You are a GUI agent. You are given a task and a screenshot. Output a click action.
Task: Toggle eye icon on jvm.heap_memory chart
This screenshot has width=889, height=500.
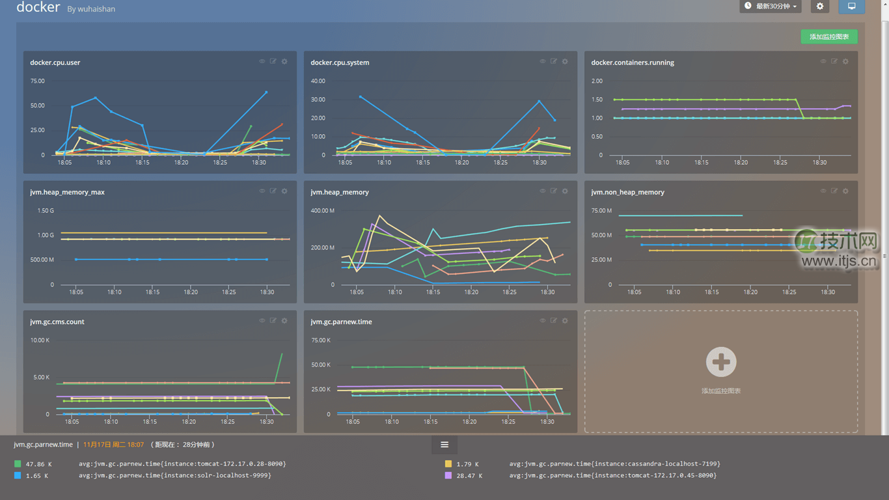(x=543, y=191)
